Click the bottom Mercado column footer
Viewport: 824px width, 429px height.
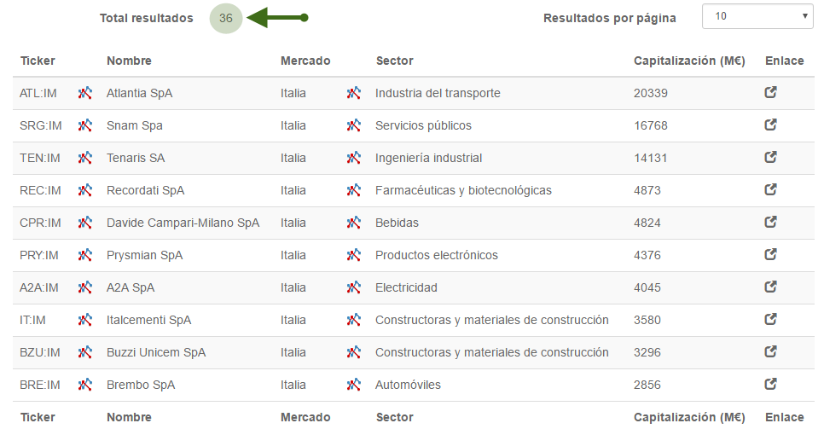click(x=305, y=417)
